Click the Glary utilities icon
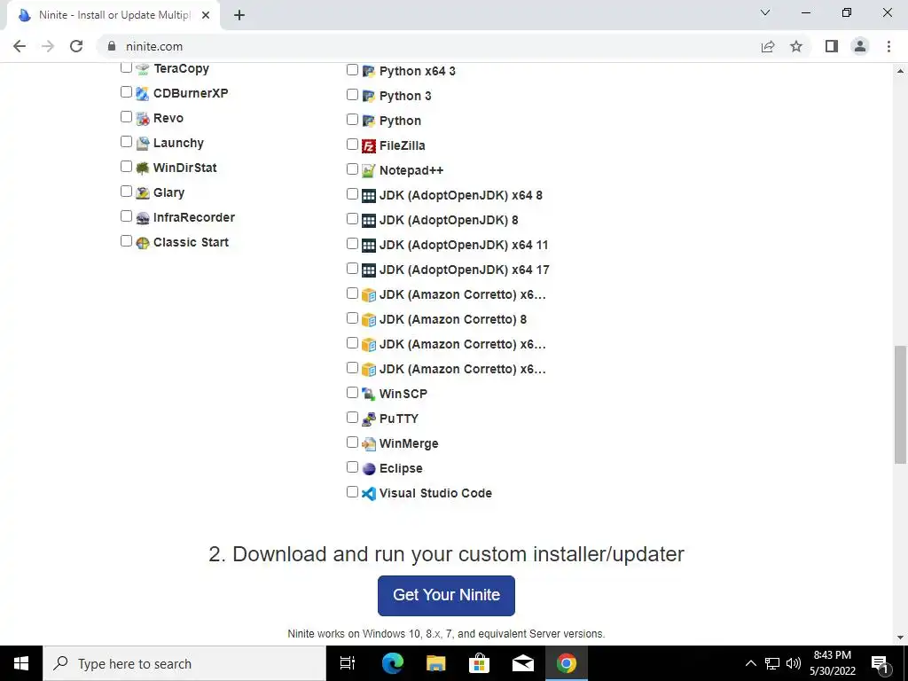Viewport: 908px width, 681px height. click(x=143, y=193)
